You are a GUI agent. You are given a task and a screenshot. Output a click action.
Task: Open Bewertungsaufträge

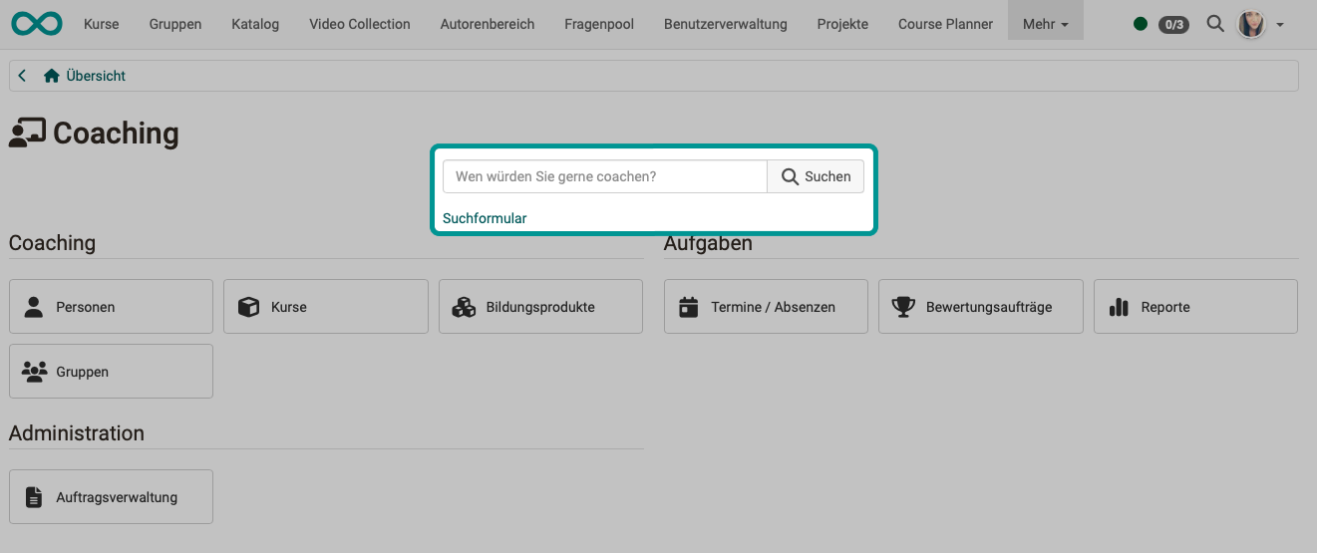[x=980, y=306]
